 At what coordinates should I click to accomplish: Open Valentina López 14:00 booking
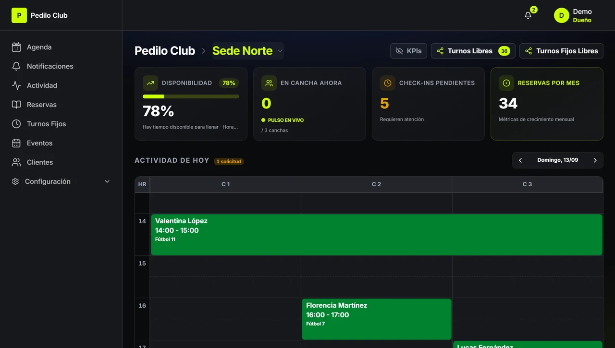377,235
